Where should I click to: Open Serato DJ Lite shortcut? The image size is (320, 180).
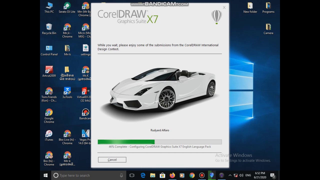67,8
